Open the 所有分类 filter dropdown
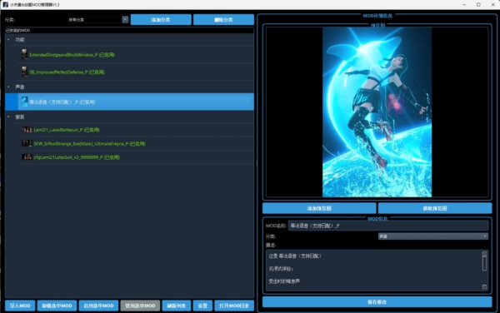 (x=97, y=20)
